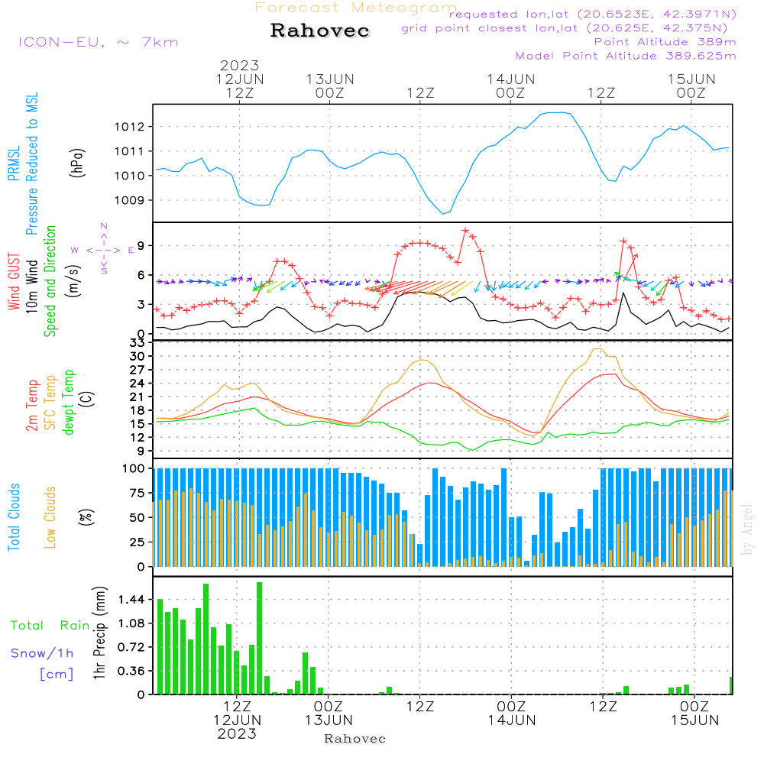Click the top '13JUN 00Z' time label
The width and height of the screenshot is (764, 764).
(330, 86)
